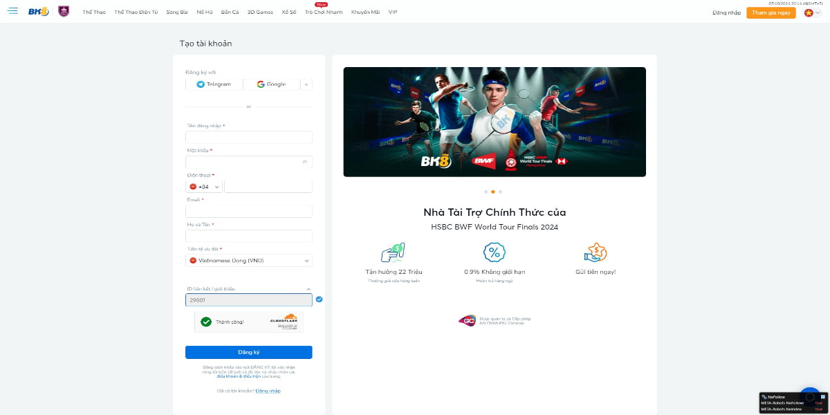Click the badminton sponsor banner
830x415 pixels.
495,122
